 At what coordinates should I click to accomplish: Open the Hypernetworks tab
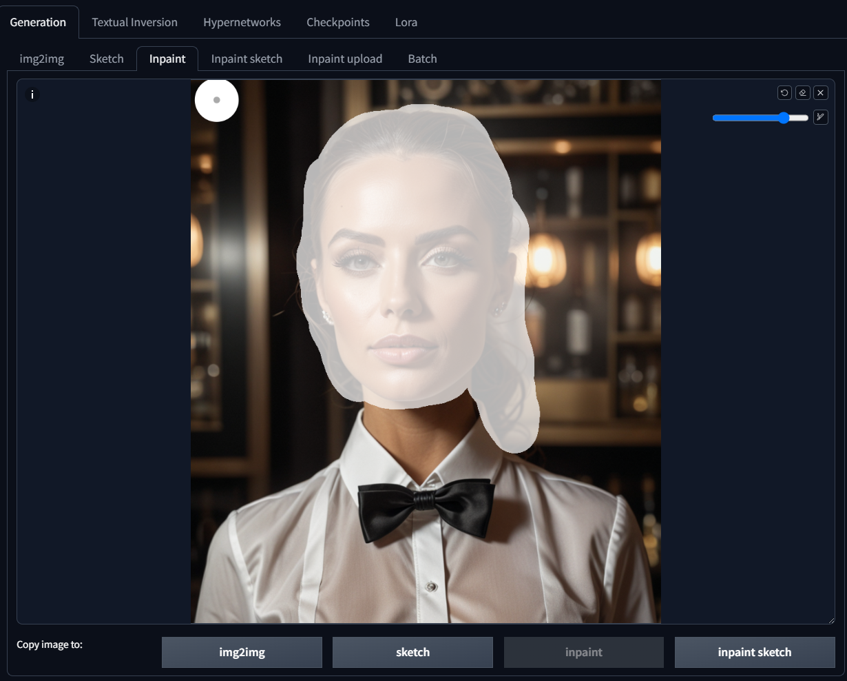pos(242,22)
